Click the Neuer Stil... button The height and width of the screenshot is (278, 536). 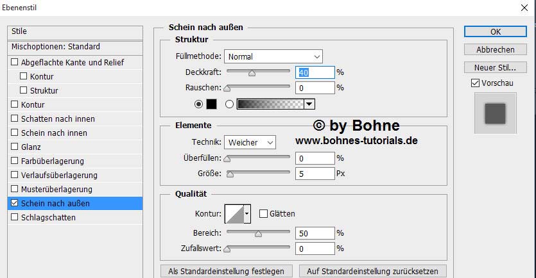point(495,67)
